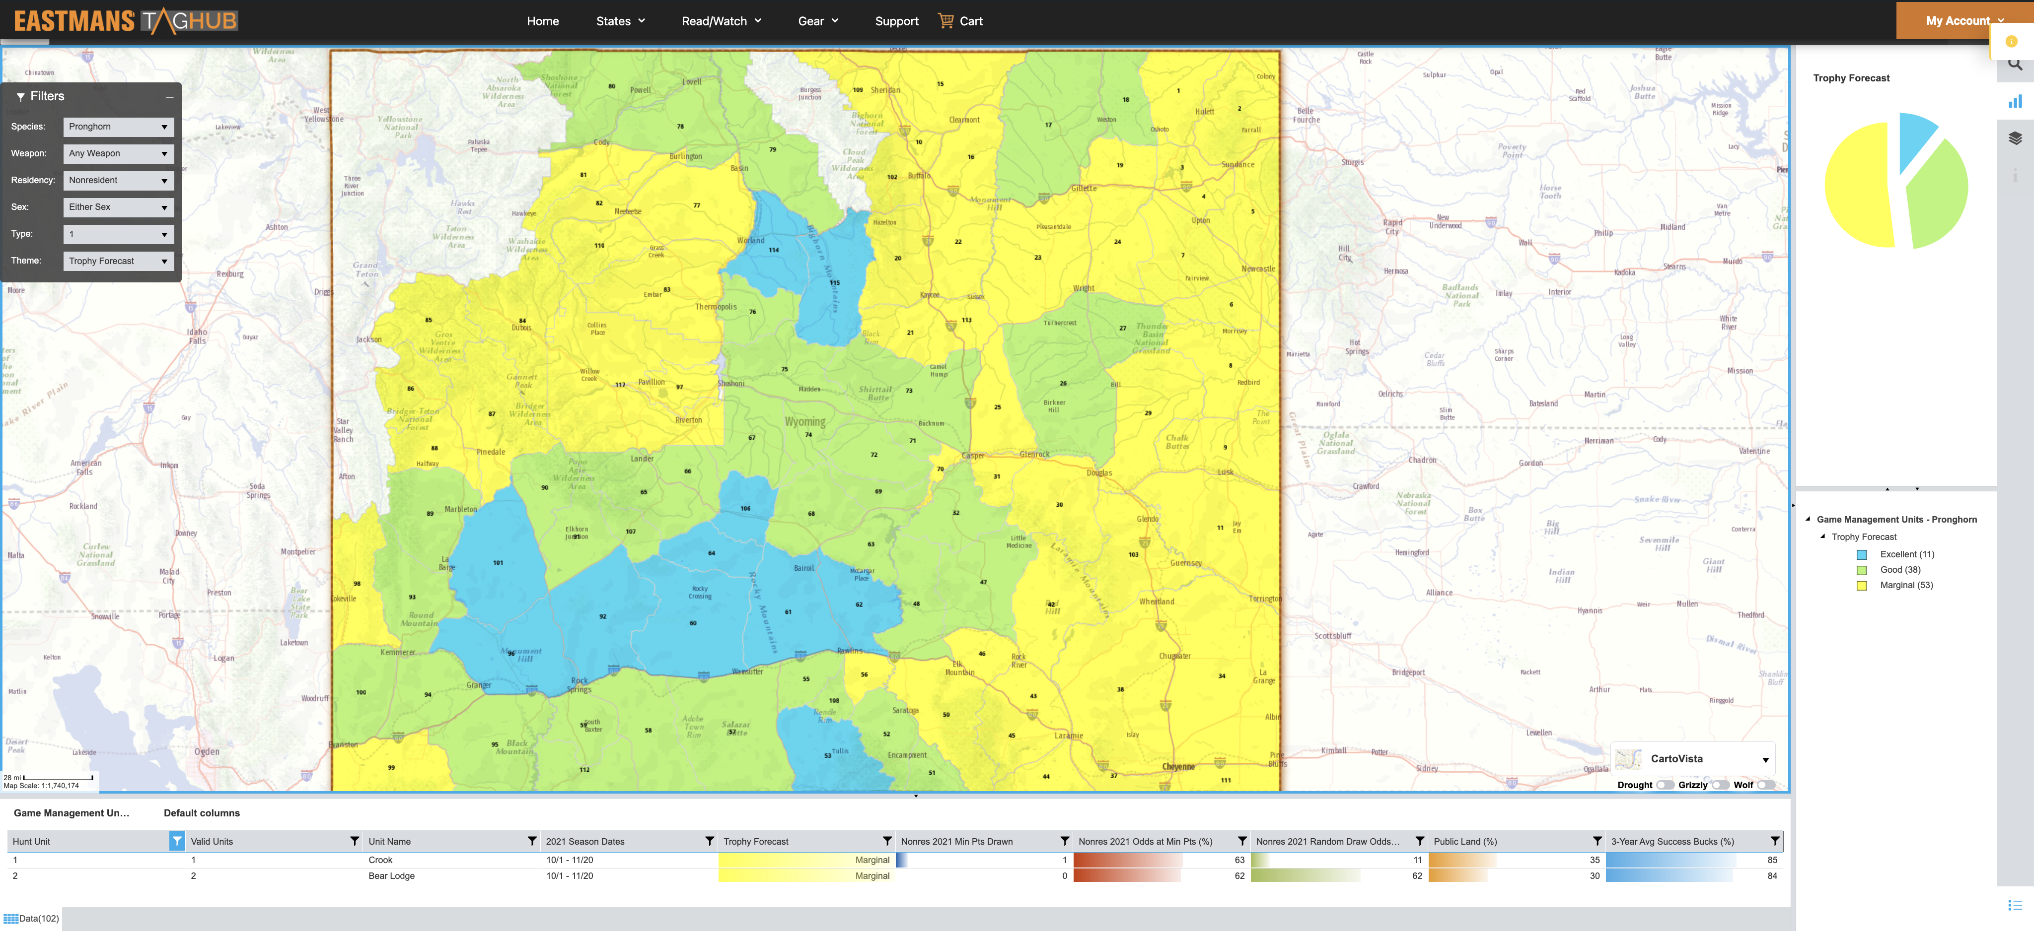This screenshot has height=936, width=2034.
Task: Open the Type dropdown
Action: 119,234
